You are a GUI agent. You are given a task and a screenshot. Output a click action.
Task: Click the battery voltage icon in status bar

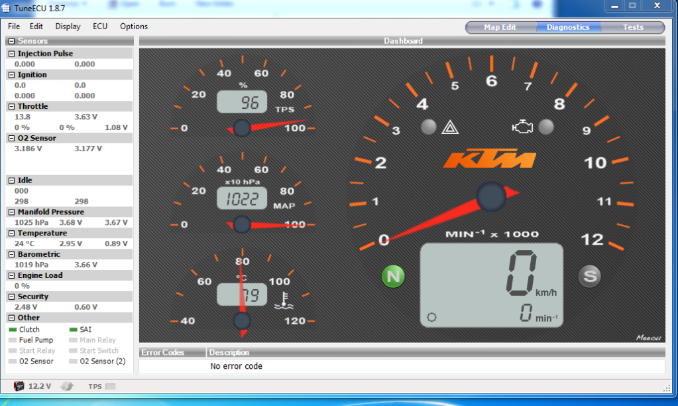click(x=19, y=386)
